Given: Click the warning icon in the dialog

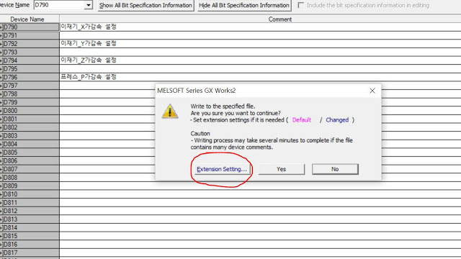Looking at the screenshot, I should click(x=170, y=112).
